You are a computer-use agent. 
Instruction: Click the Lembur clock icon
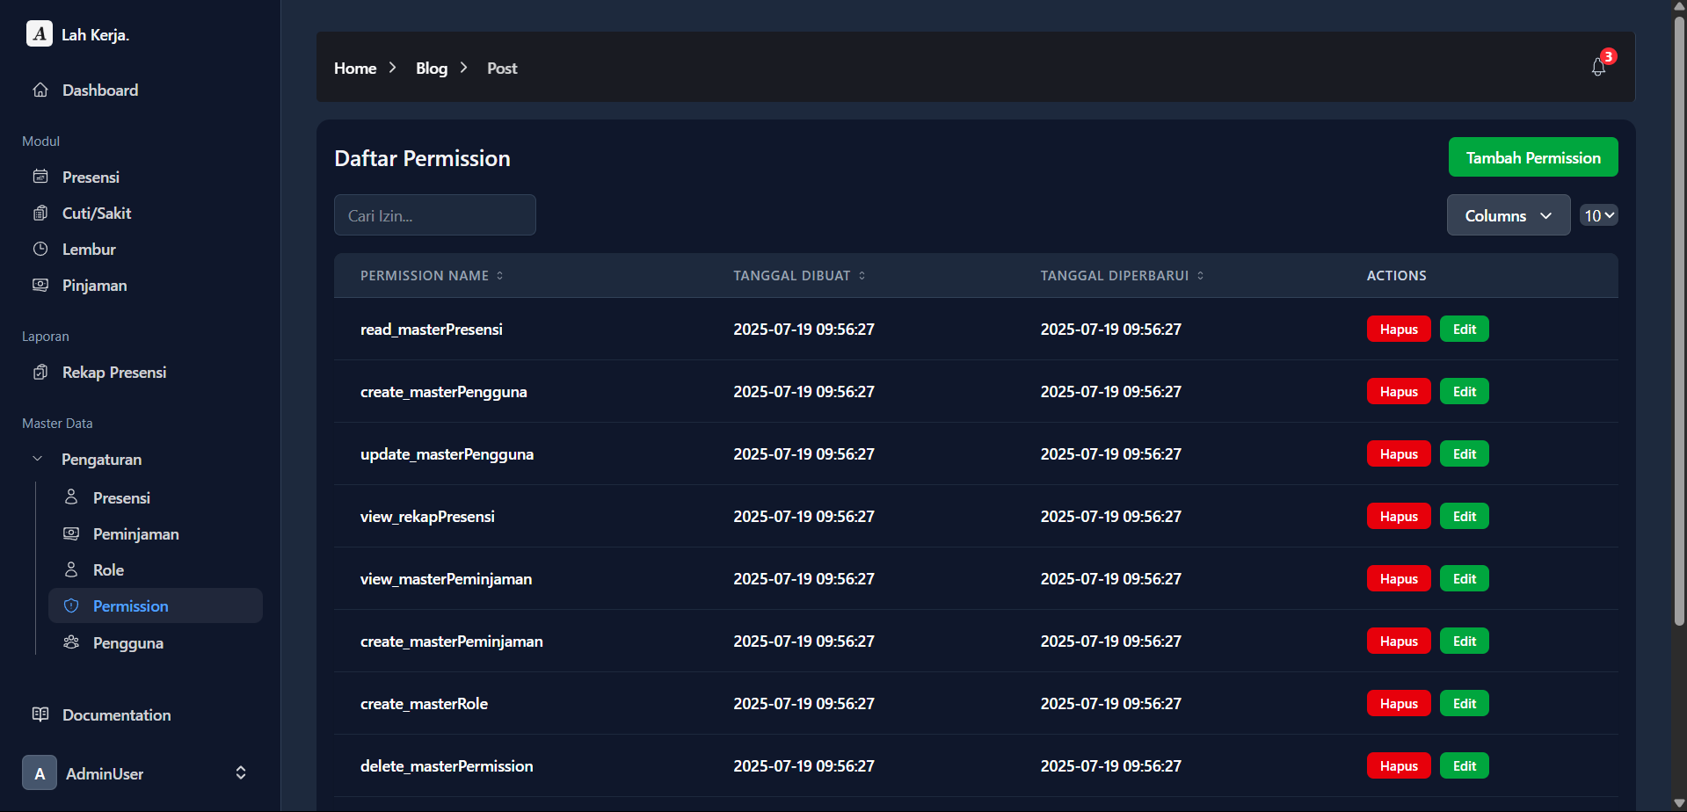pyautogui.click(x=40, y=249)
